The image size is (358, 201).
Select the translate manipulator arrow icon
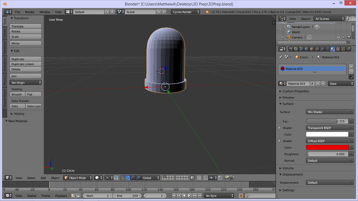click(x=128, y=178)
